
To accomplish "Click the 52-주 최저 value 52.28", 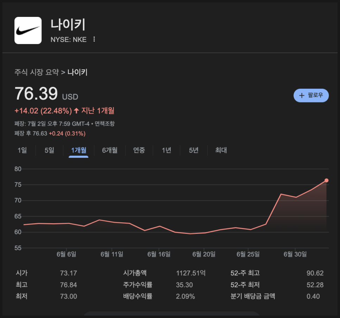I will pyautogui.click(x=315, y=285).
